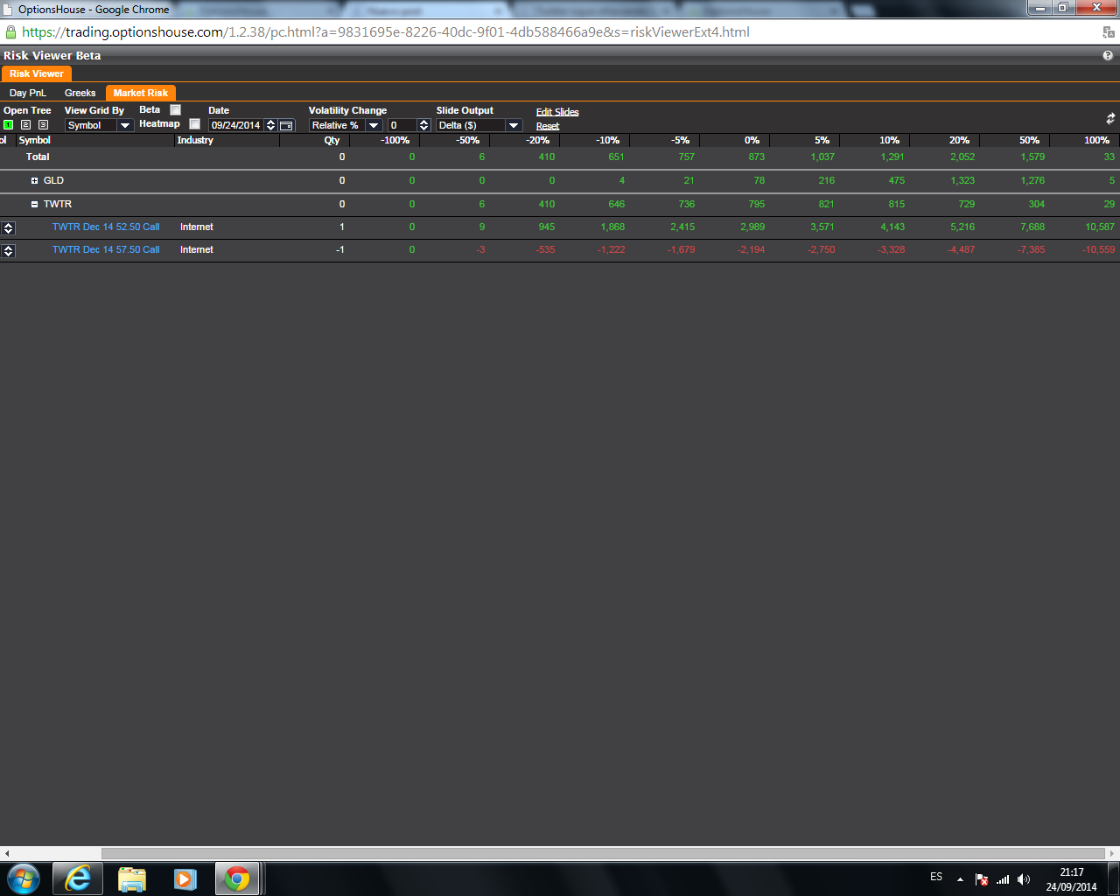The width and height of the screenshot is (1120, 896).
Task: Select the Risk Viewer tab
Action: click(37, 73)
